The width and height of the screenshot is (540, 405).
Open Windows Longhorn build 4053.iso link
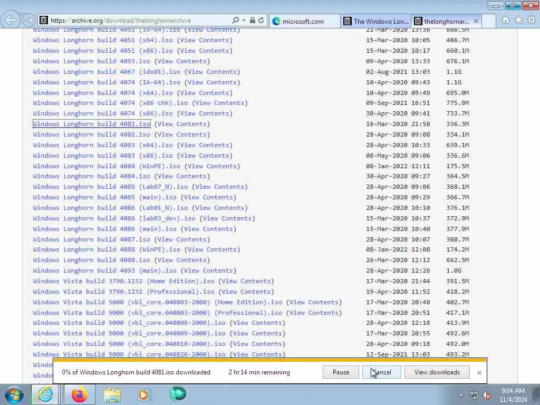(x=92, y=61)
